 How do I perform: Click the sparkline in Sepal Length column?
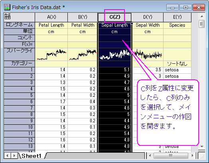coord(115,55)
